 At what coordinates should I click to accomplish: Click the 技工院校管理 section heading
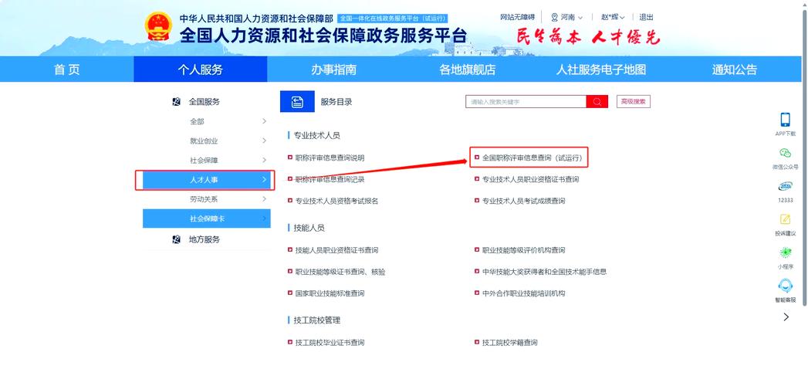316,320
